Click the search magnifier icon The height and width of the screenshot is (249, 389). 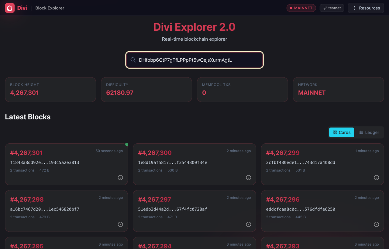(133, 60)
